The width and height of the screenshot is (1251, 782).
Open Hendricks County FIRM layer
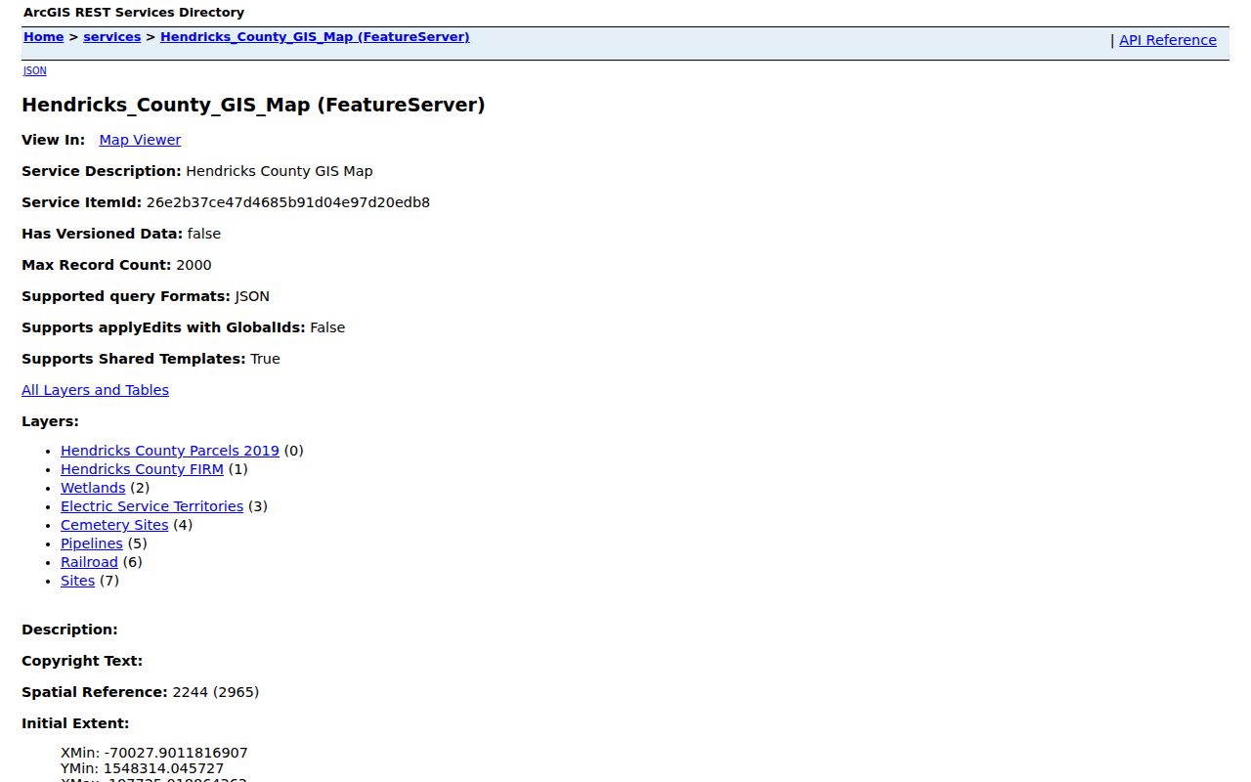click(x=142, y=469)
